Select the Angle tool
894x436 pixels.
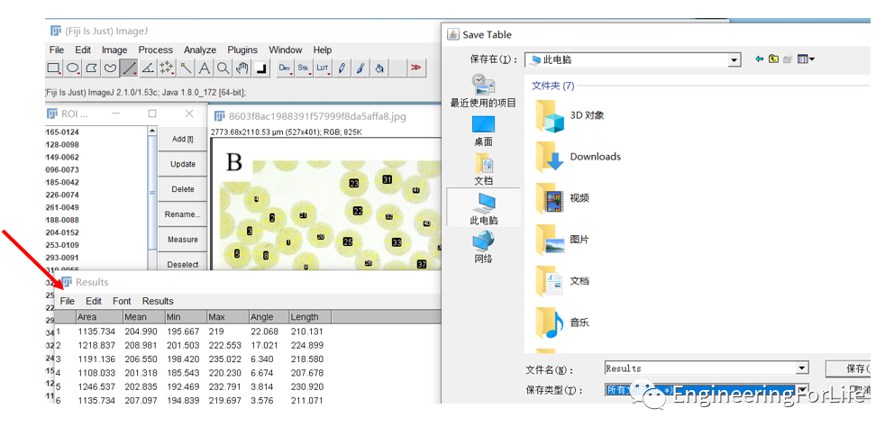click(148, 68)
